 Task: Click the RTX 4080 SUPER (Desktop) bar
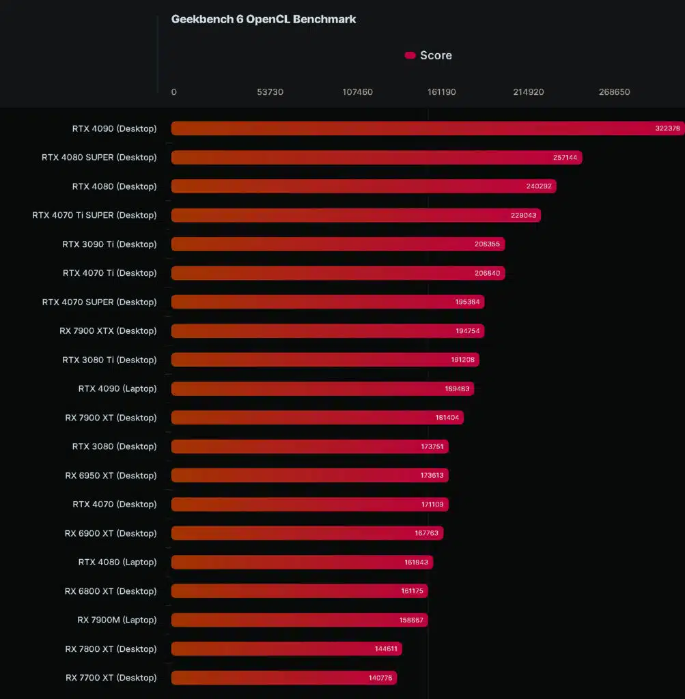(376, 158)
